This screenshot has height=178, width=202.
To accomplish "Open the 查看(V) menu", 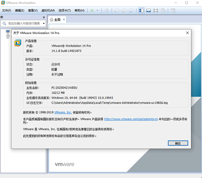I will [x=33, y=10].
